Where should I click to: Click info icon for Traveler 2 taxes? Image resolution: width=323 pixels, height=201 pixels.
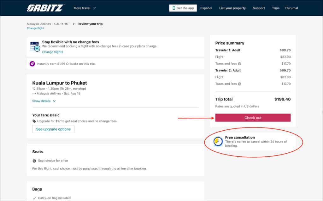tap(240, 84)
